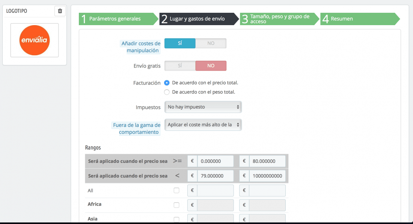Click the 10000000000 upper limit field
Screen dimensions: 413x224
point(267,176)
